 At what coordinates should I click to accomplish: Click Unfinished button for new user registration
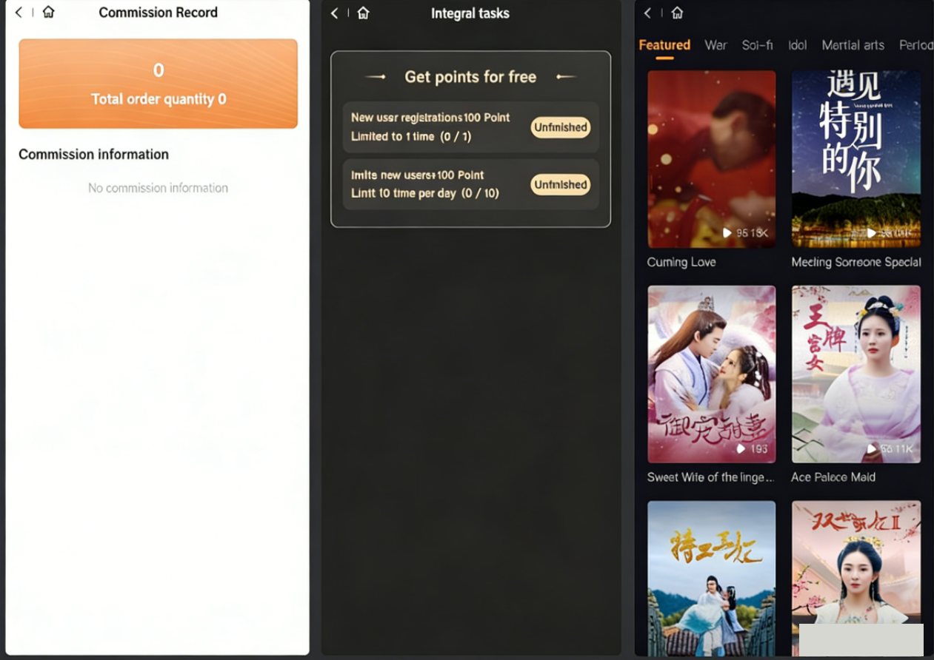(x=561, y=127)
